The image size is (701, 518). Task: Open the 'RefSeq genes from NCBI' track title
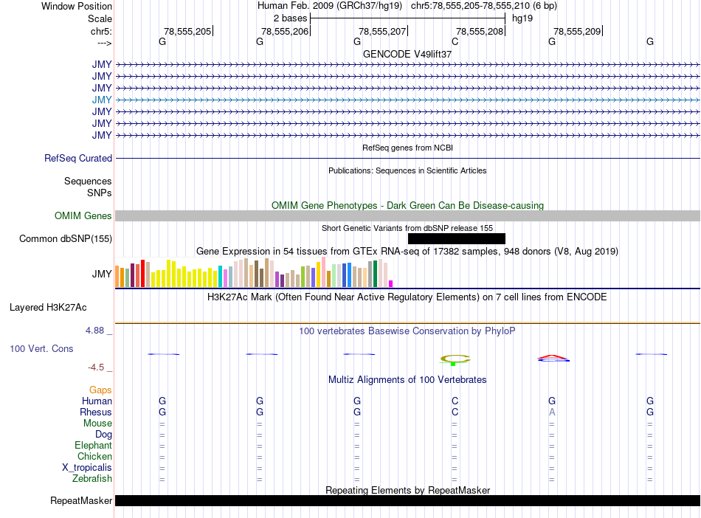(x=408, y=148)
